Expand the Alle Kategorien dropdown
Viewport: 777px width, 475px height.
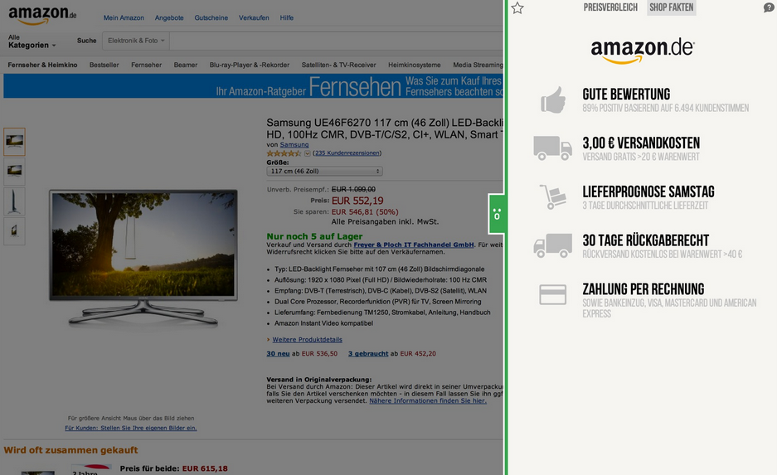[x=32, y=41]
